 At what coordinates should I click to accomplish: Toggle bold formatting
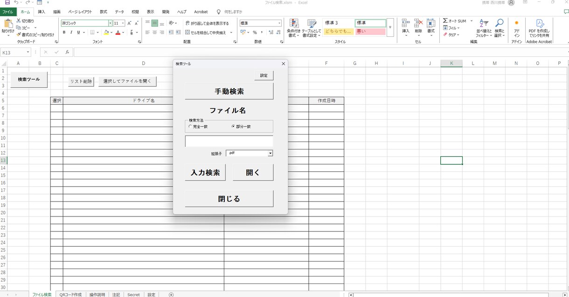point(64,33)
